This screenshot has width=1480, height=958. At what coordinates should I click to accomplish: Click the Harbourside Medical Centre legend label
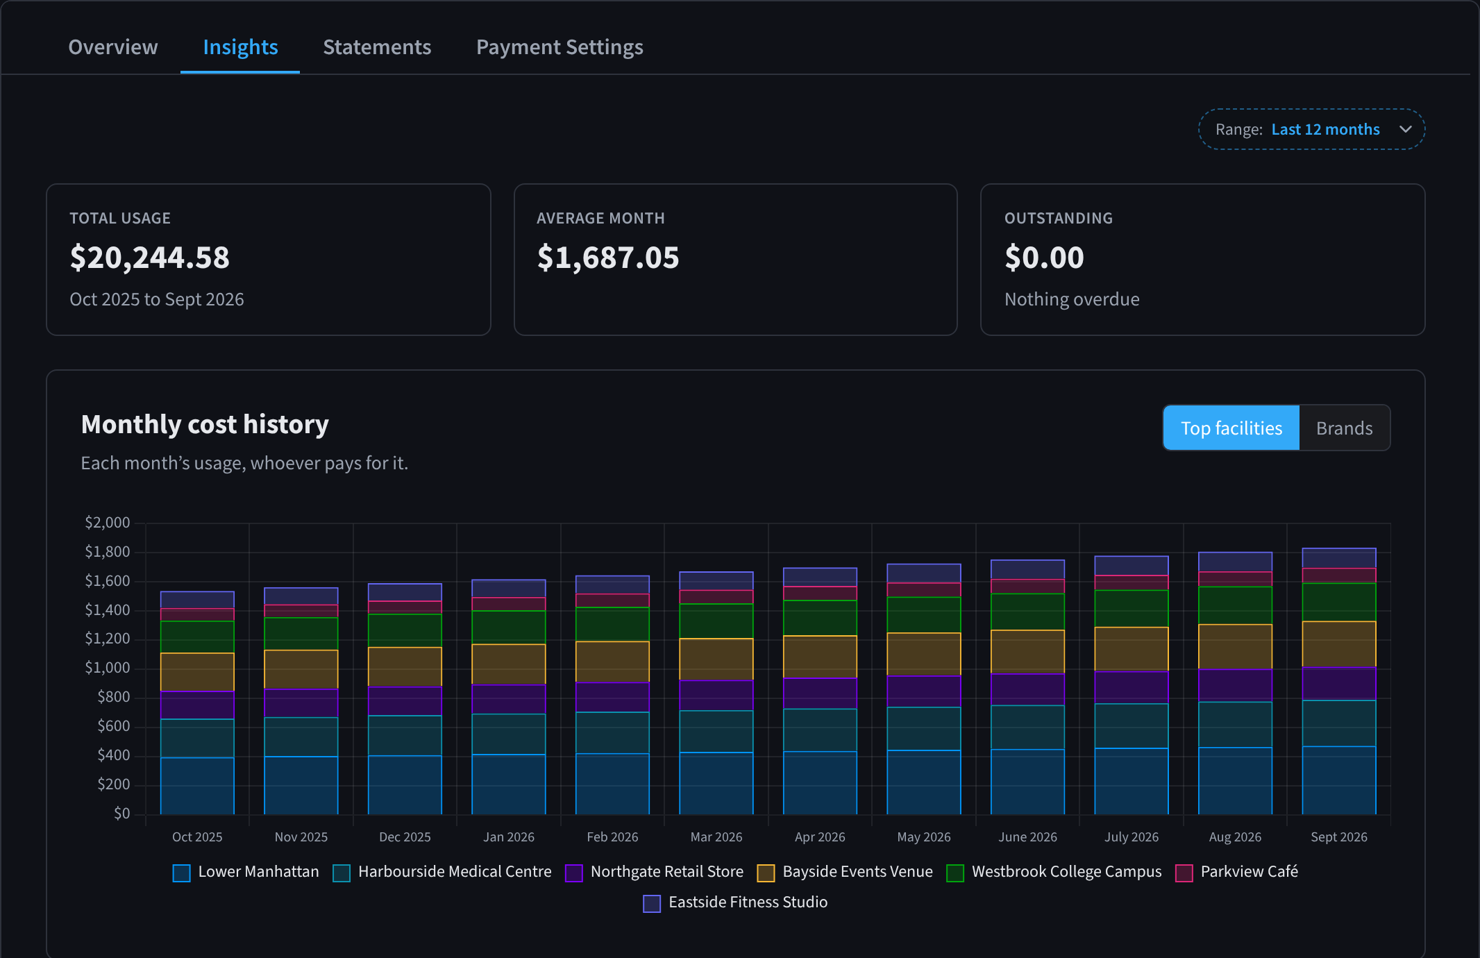click(455, 872)
